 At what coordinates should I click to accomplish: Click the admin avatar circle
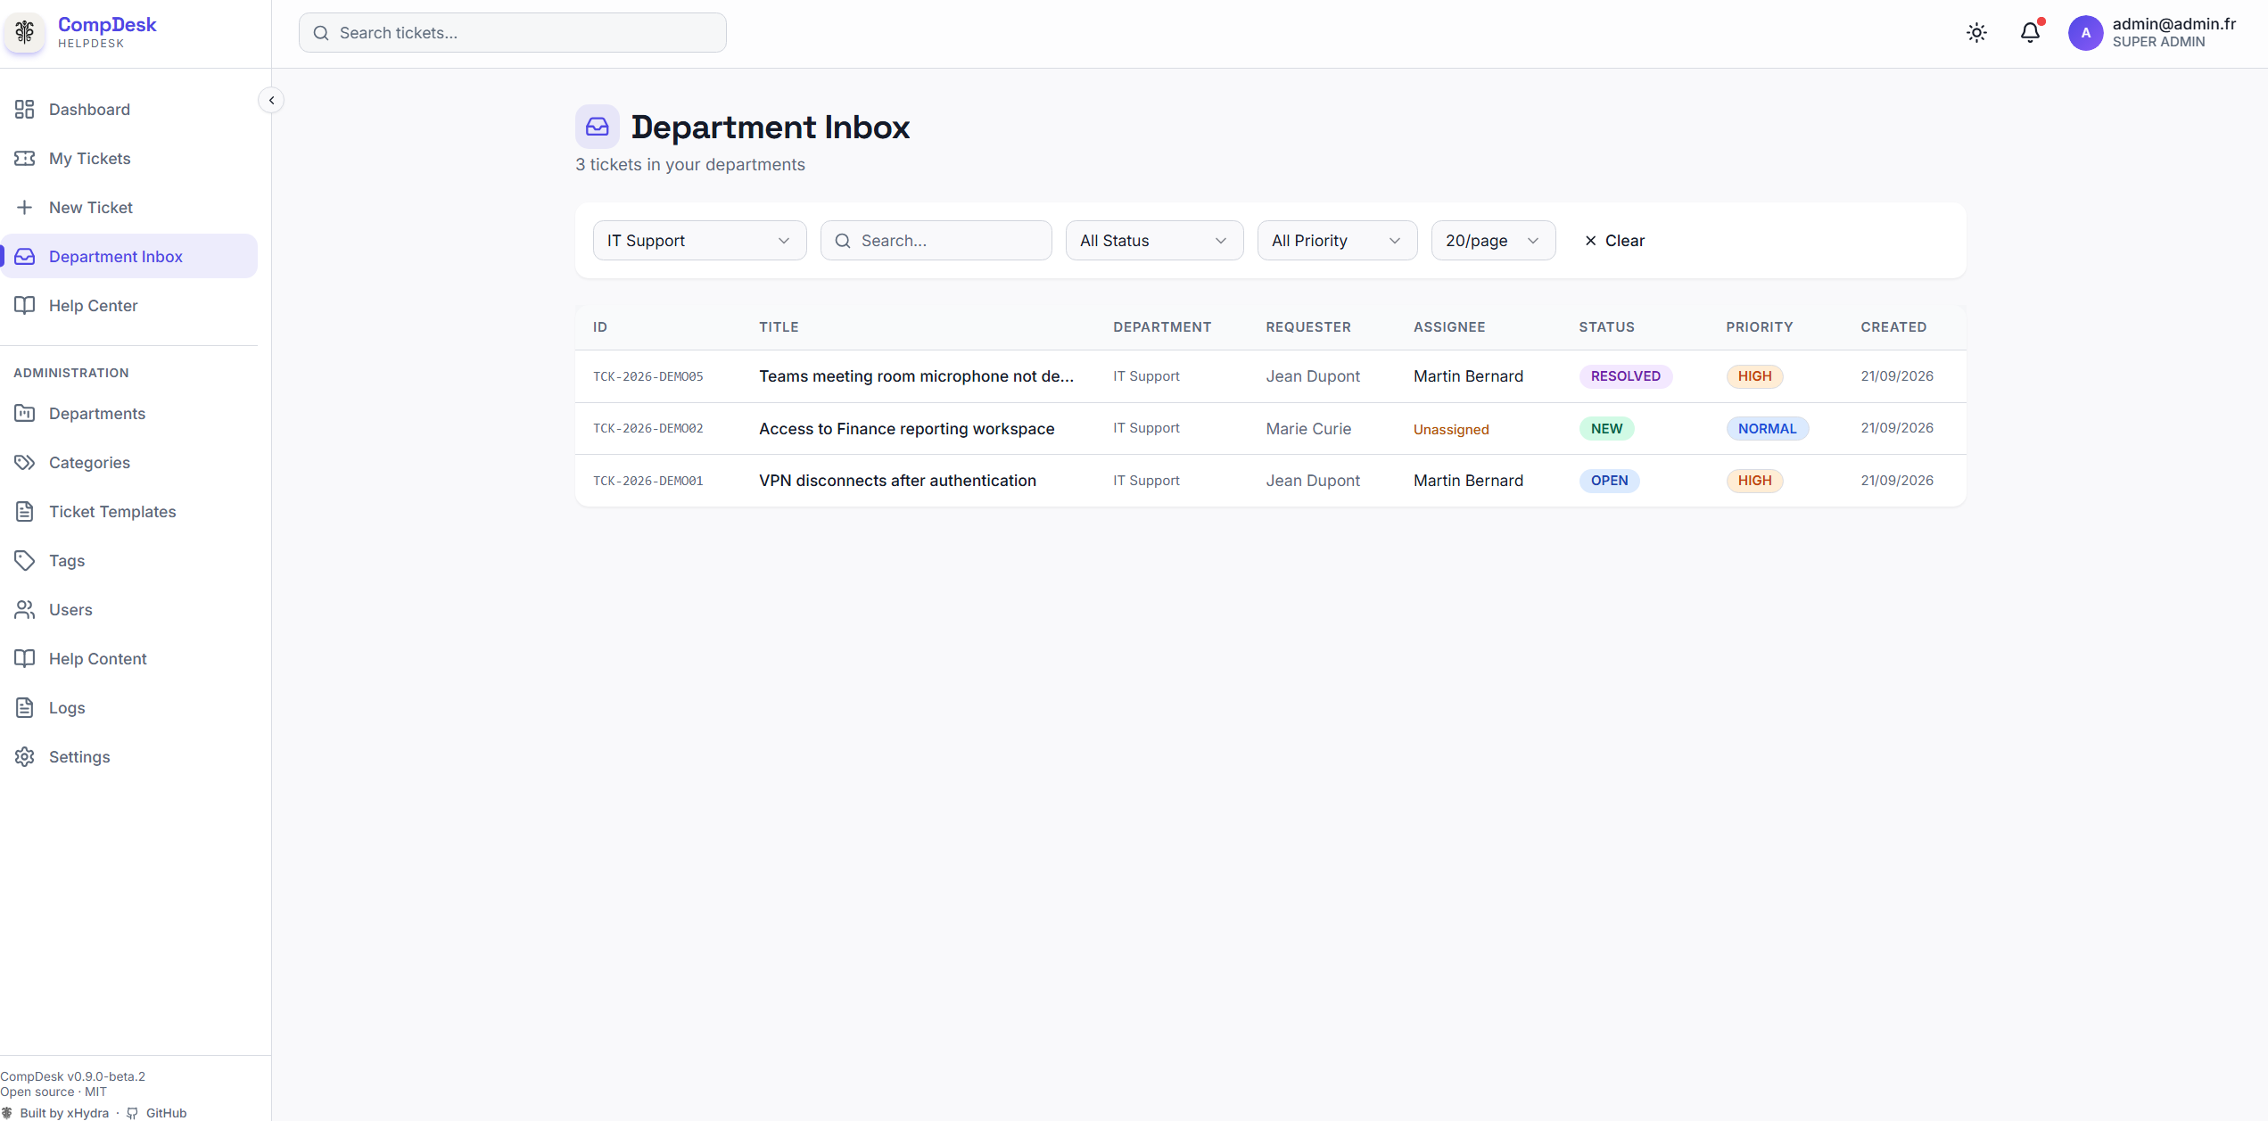pos(2085,33)
